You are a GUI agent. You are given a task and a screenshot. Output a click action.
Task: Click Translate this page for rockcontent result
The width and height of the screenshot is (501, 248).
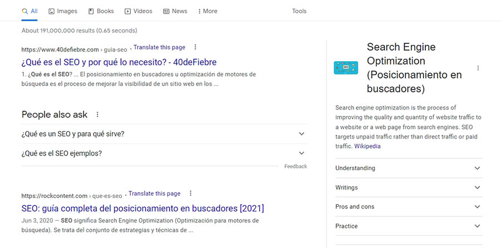[155, 194]
